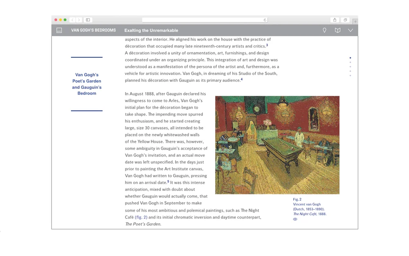This screenshot has width=409, height=256.
Task: Open the Van Gogh's Bedrooms title link
Action: 93,30
